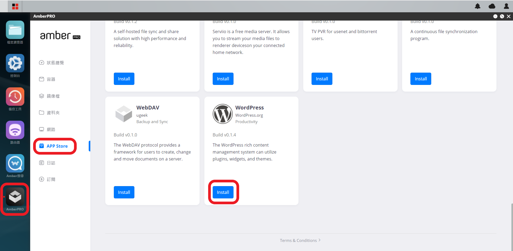The height and width of the screenshot is (251, 513).
Task: Click the page vertical scrollbar
Action: pyautogui.click(x=512, y=227)
